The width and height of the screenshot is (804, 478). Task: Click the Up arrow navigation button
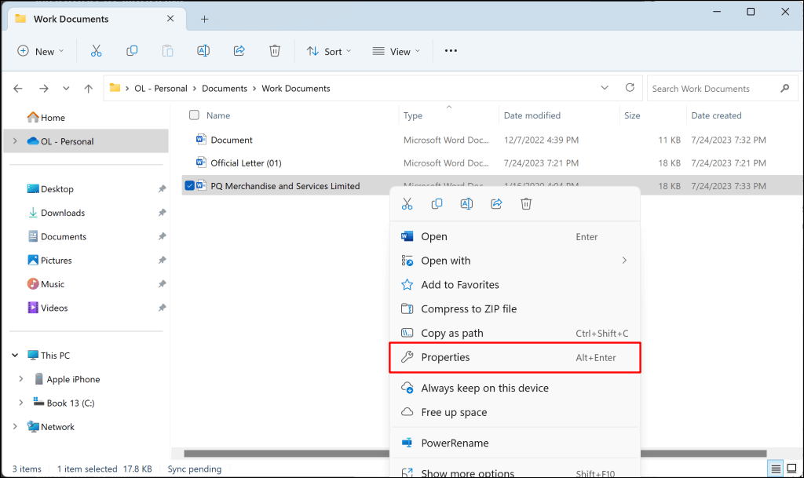90,89
